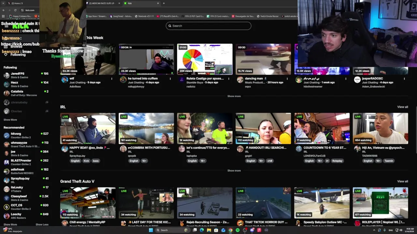Expand Recommended list with Show More

(x=10, y=225)
